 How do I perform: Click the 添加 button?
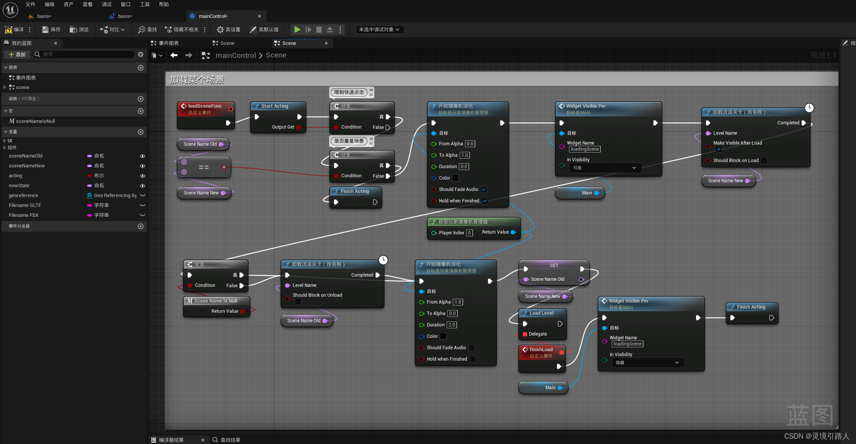(x=17, y=54)
